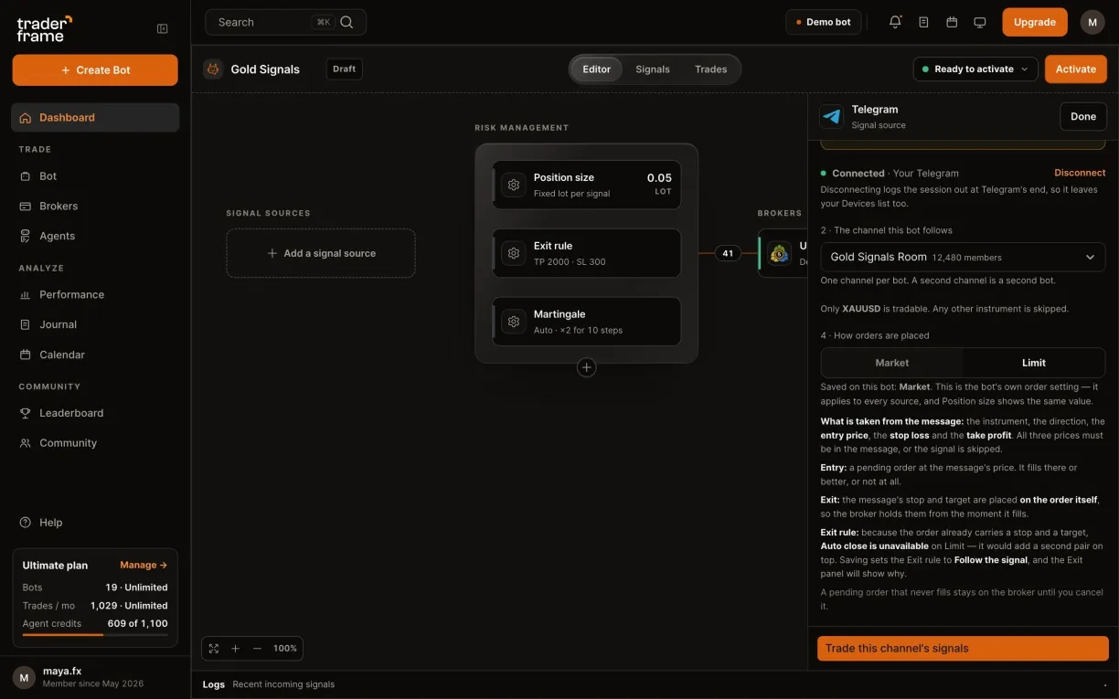Fit the canvas to screen
Image resolution: width=1119 pixels, height=699 pixels.
pyautogui.click(x=214, y=649)
